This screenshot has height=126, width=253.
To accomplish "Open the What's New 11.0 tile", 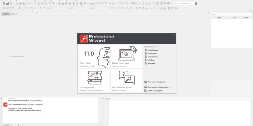I will pyautogui.click(x=94, y=56).
